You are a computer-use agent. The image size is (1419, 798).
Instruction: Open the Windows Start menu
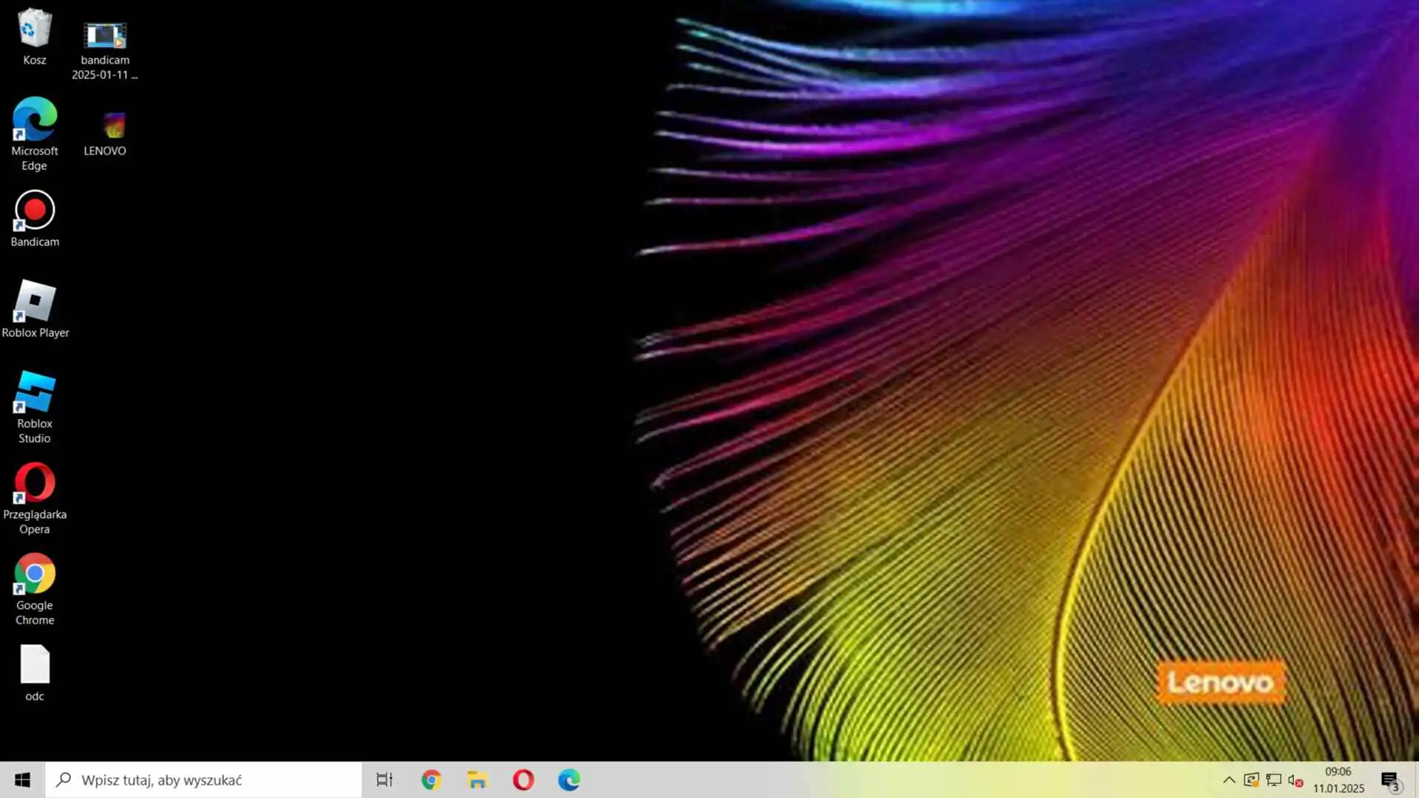pyautogui.click(x=22, y=780)
